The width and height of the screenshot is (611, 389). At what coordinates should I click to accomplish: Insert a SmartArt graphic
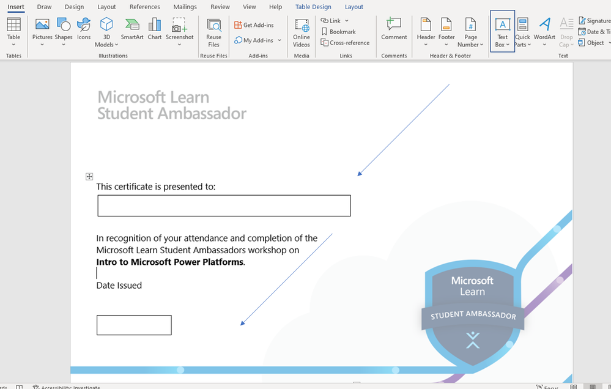pos(132,29)
